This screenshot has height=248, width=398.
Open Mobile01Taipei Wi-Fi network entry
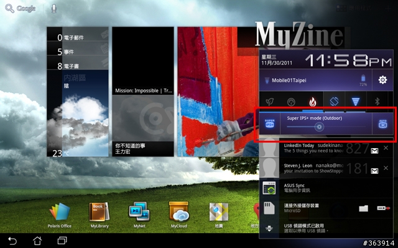[315, 81]
